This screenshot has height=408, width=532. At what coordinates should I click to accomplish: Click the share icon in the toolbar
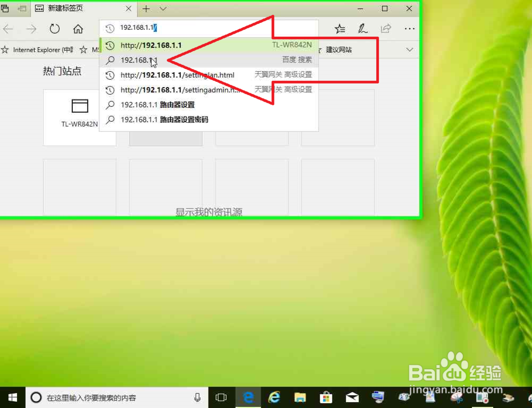click(386, 29)
